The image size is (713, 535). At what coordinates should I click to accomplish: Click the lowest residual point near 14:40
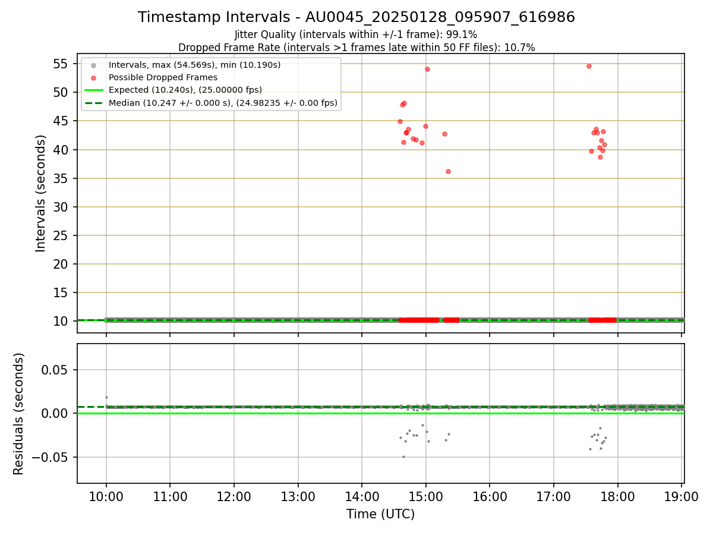pos(403,457)
